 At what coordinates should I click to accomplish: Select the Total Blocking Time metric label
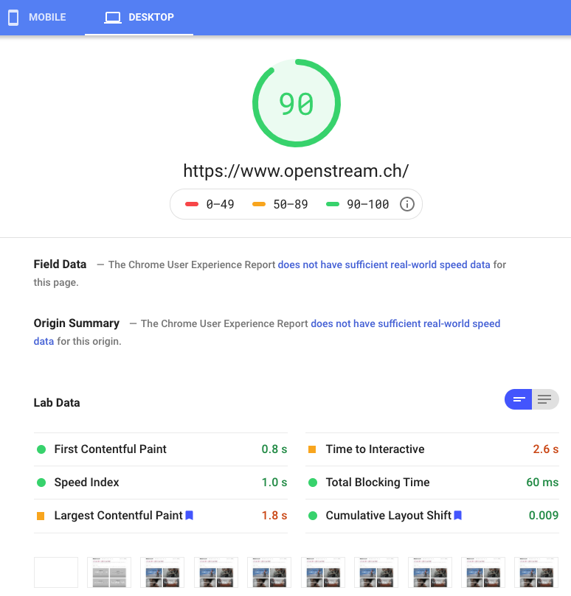[x=378, y=482]
